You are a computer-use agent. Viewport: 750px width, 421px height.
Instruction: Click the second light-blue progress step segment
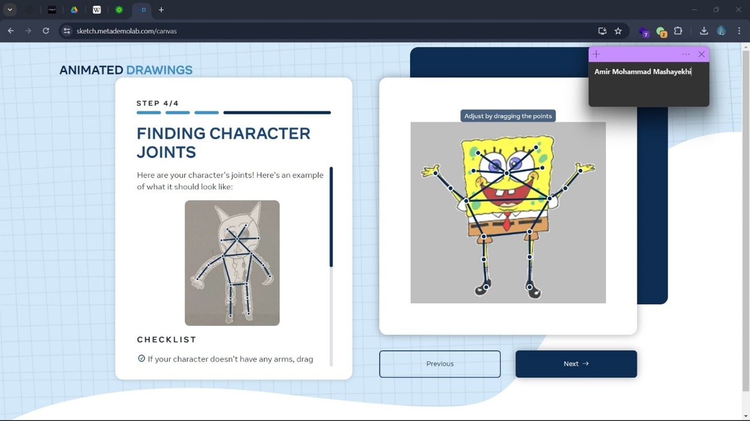[178, 113]
